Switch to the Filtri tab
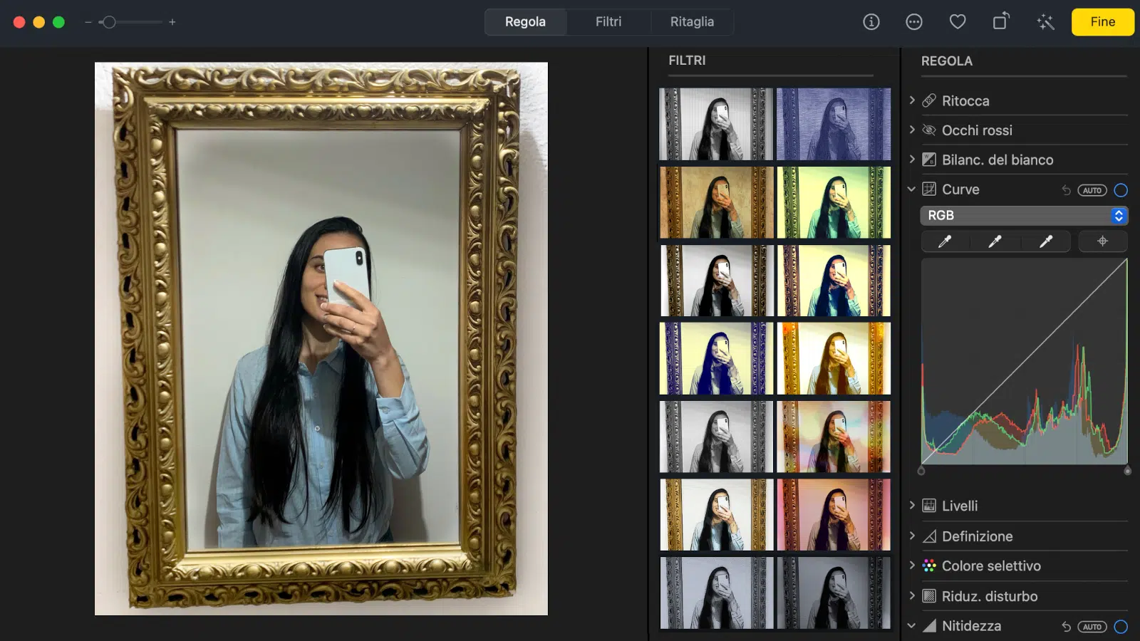This screenshot has height=641, width=1140. (608, 22)
